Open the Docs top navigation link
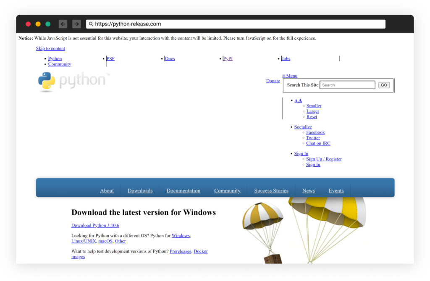The width and height of the screenshot is (430, 281). (x=170, y=59)
